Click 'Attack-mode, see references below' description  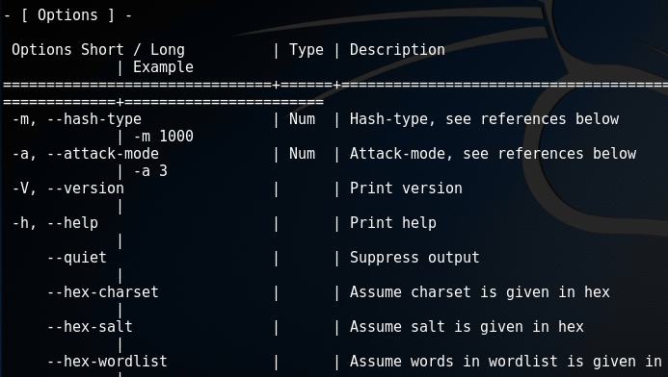click(x=493, y=154)
